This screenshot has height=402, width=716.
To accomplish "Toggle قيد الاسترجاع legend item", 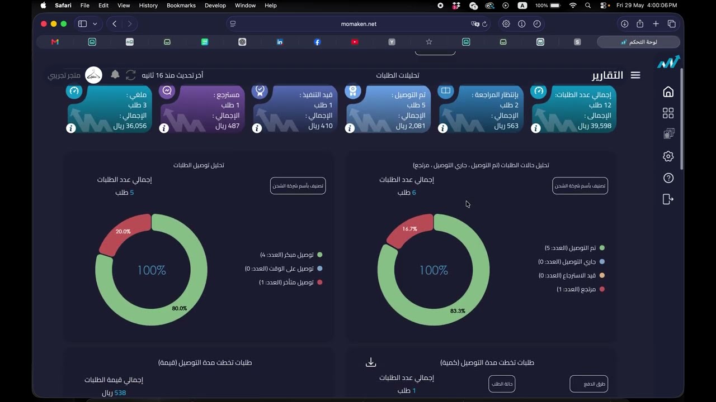I will coord(571,275).
